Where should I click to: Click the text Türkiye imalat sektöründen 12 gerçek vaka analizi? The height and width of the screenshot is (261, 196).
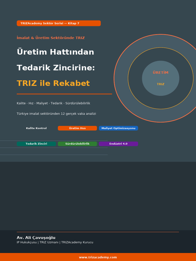click(56, 114)
